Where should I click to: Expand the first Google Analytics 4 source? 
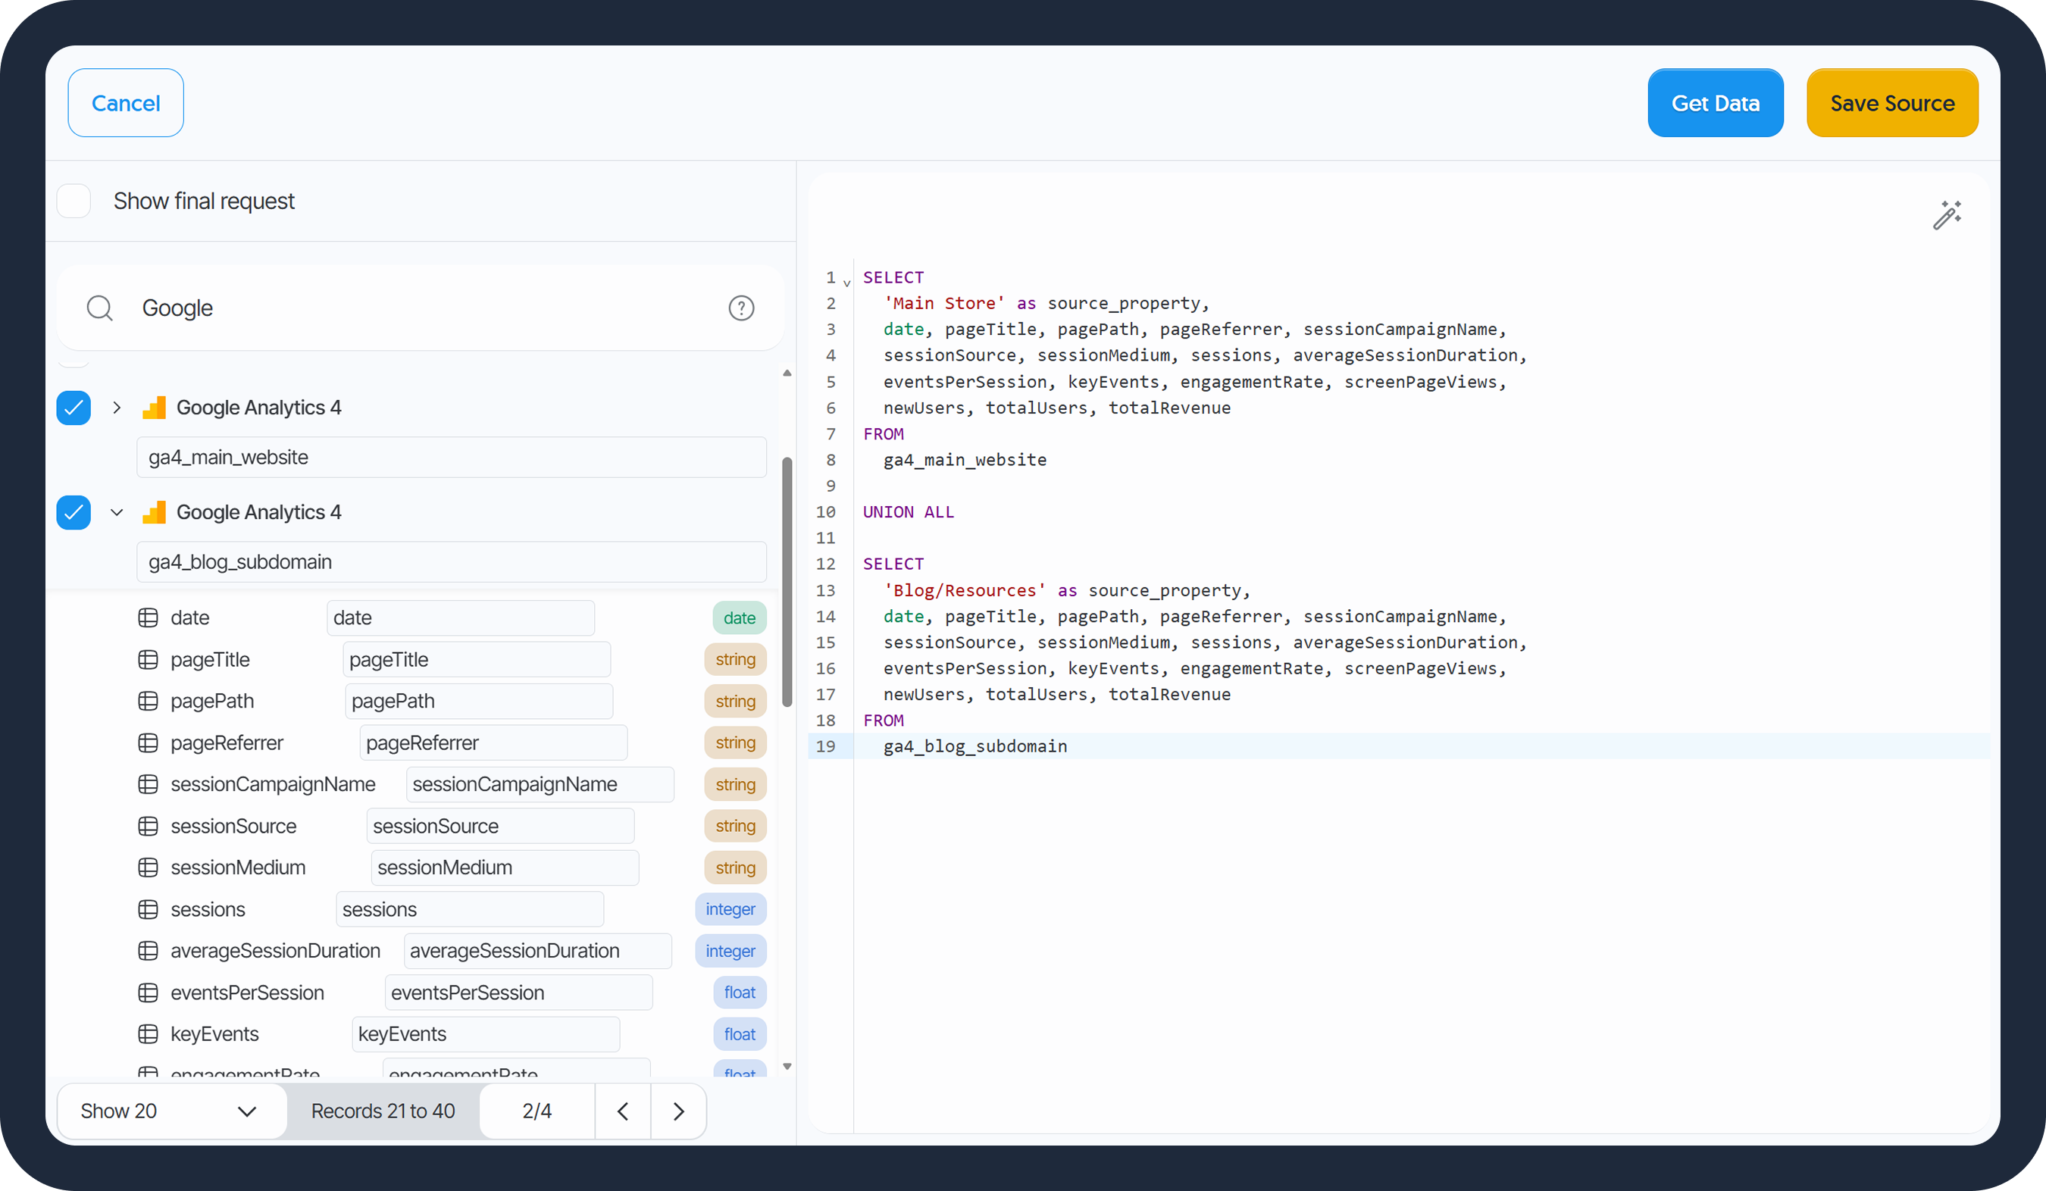117,408
